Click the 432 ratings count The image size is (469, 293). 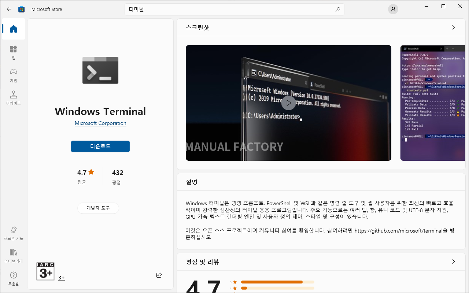[118, 173]
